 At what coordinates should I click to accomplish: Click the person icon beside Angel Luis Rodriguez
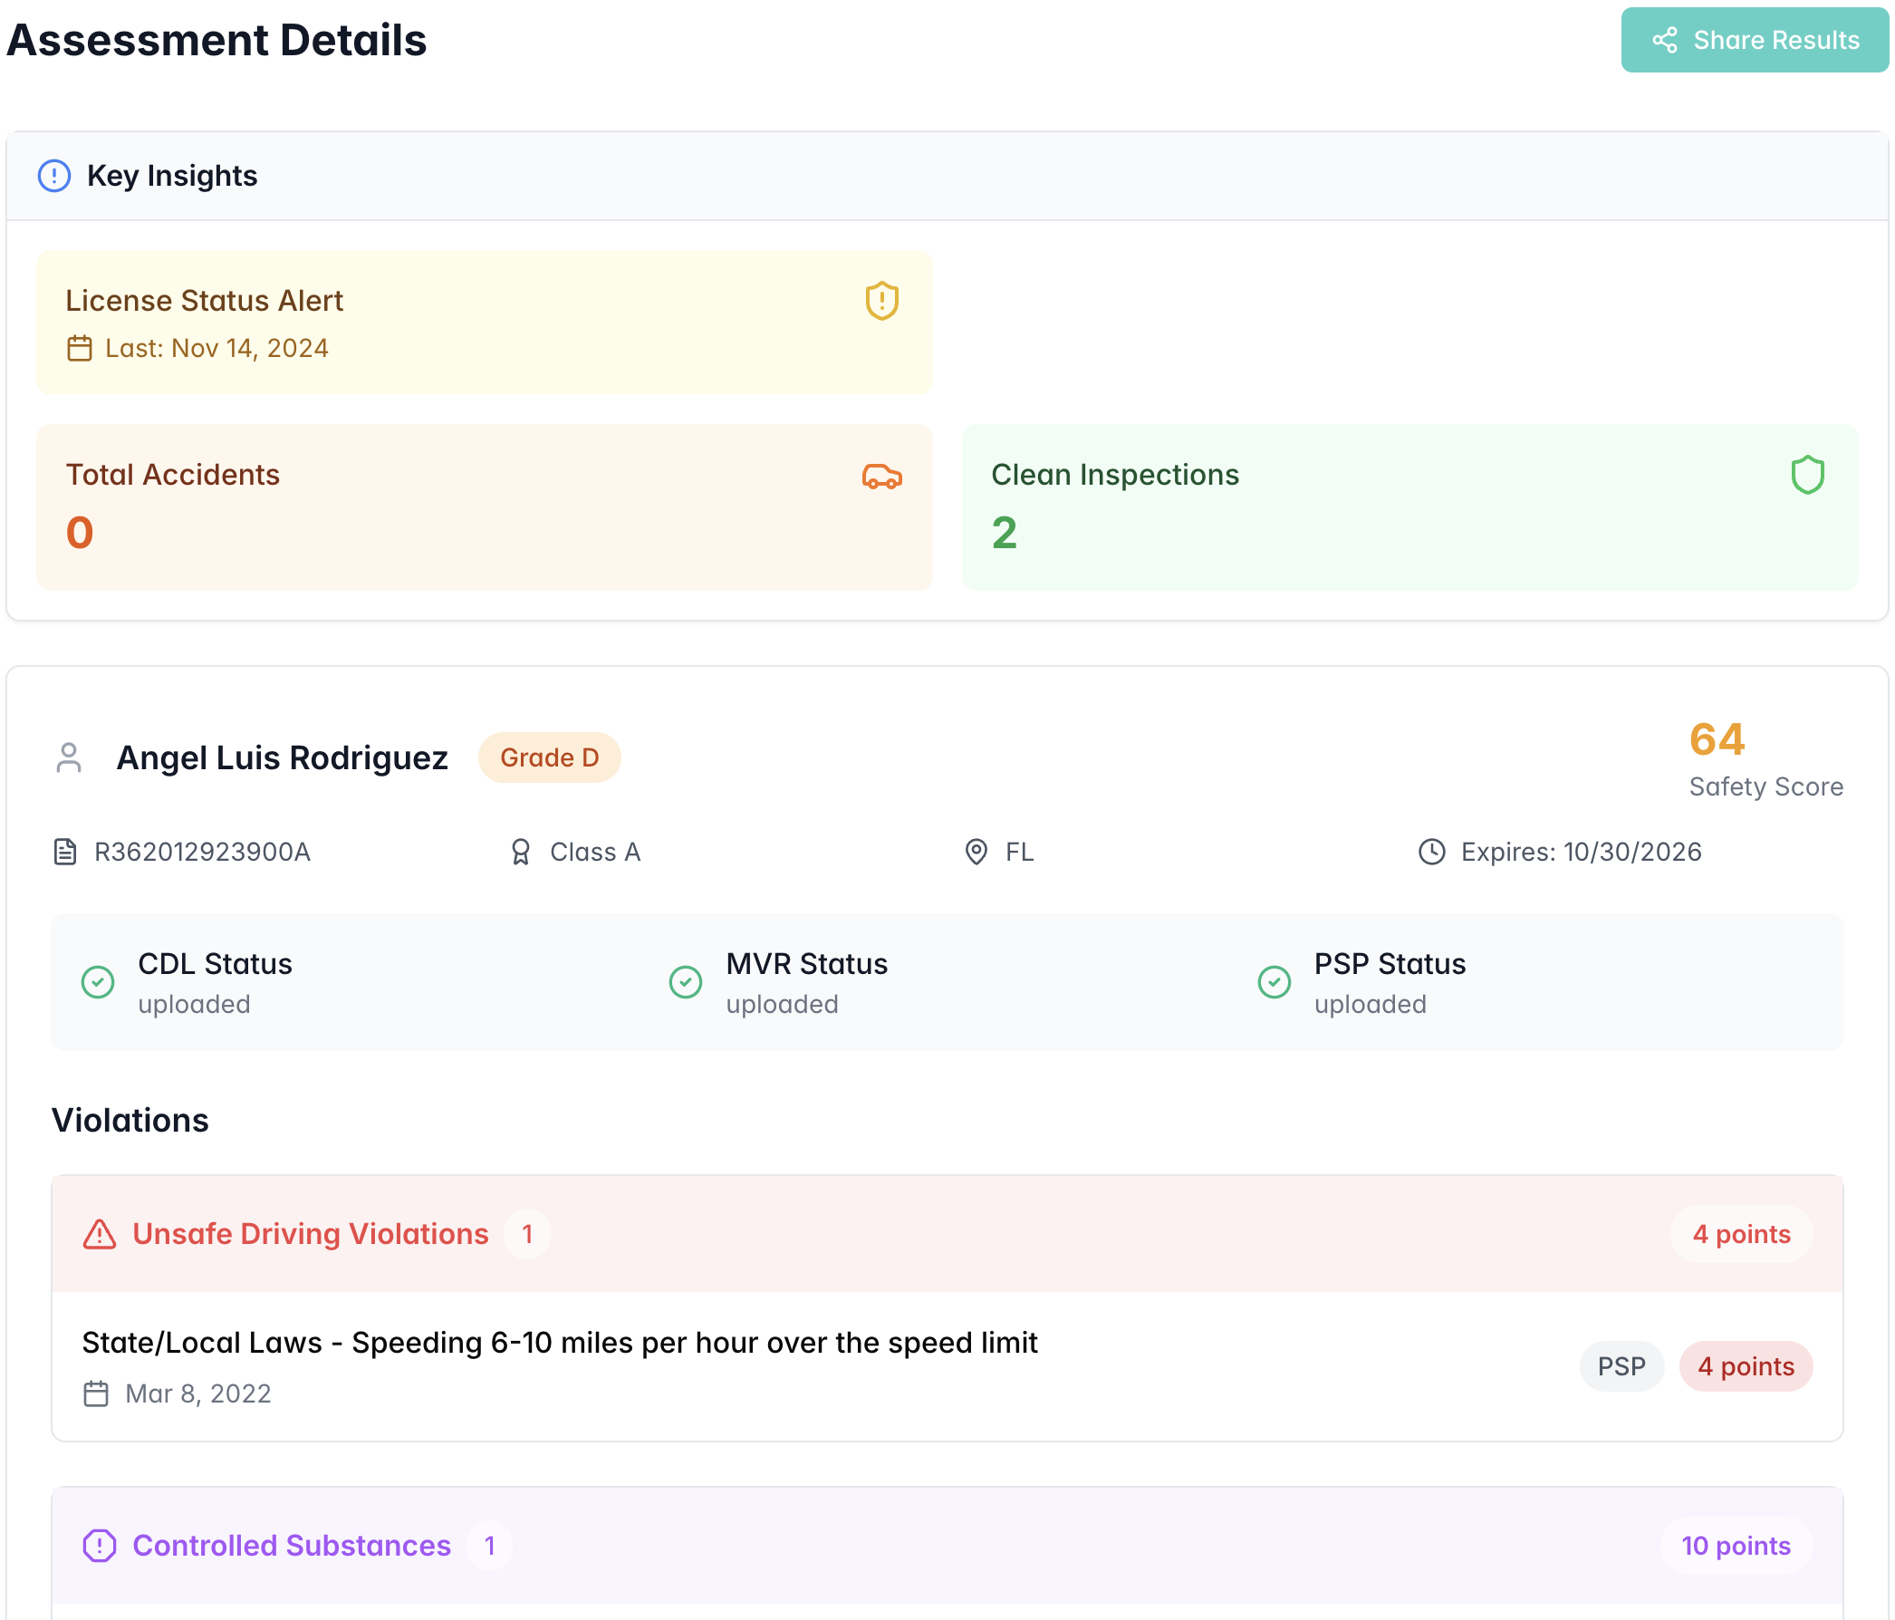click(x=69, y=757)
